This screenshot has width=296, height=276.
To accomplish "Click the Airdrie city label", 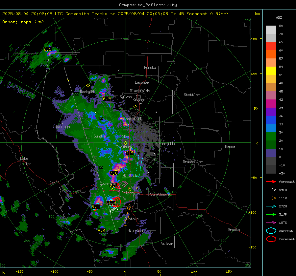I will 130,175.
